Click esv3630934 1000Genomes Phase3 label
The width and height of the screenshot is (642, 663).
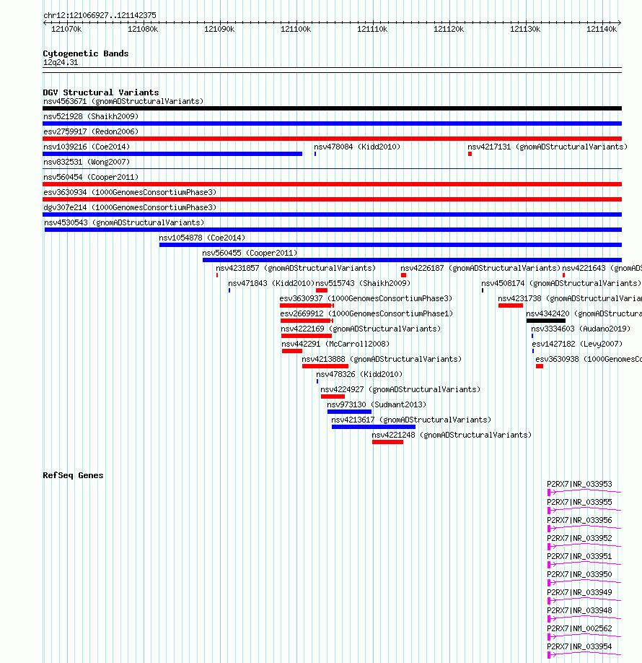pyautogui.click(x=130, y=193)
